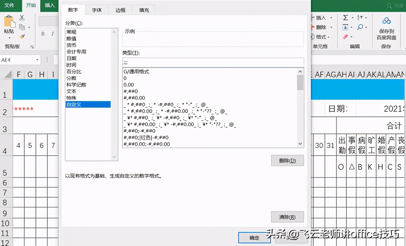Screen dimensions: 406x246
Task: Click the Cut scissors icon
Action: tap(22, 18)
